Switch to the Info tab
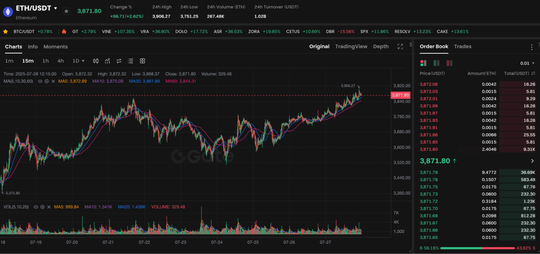The height and width of the screenshot is (254, 540). click(x=33, y=47)
